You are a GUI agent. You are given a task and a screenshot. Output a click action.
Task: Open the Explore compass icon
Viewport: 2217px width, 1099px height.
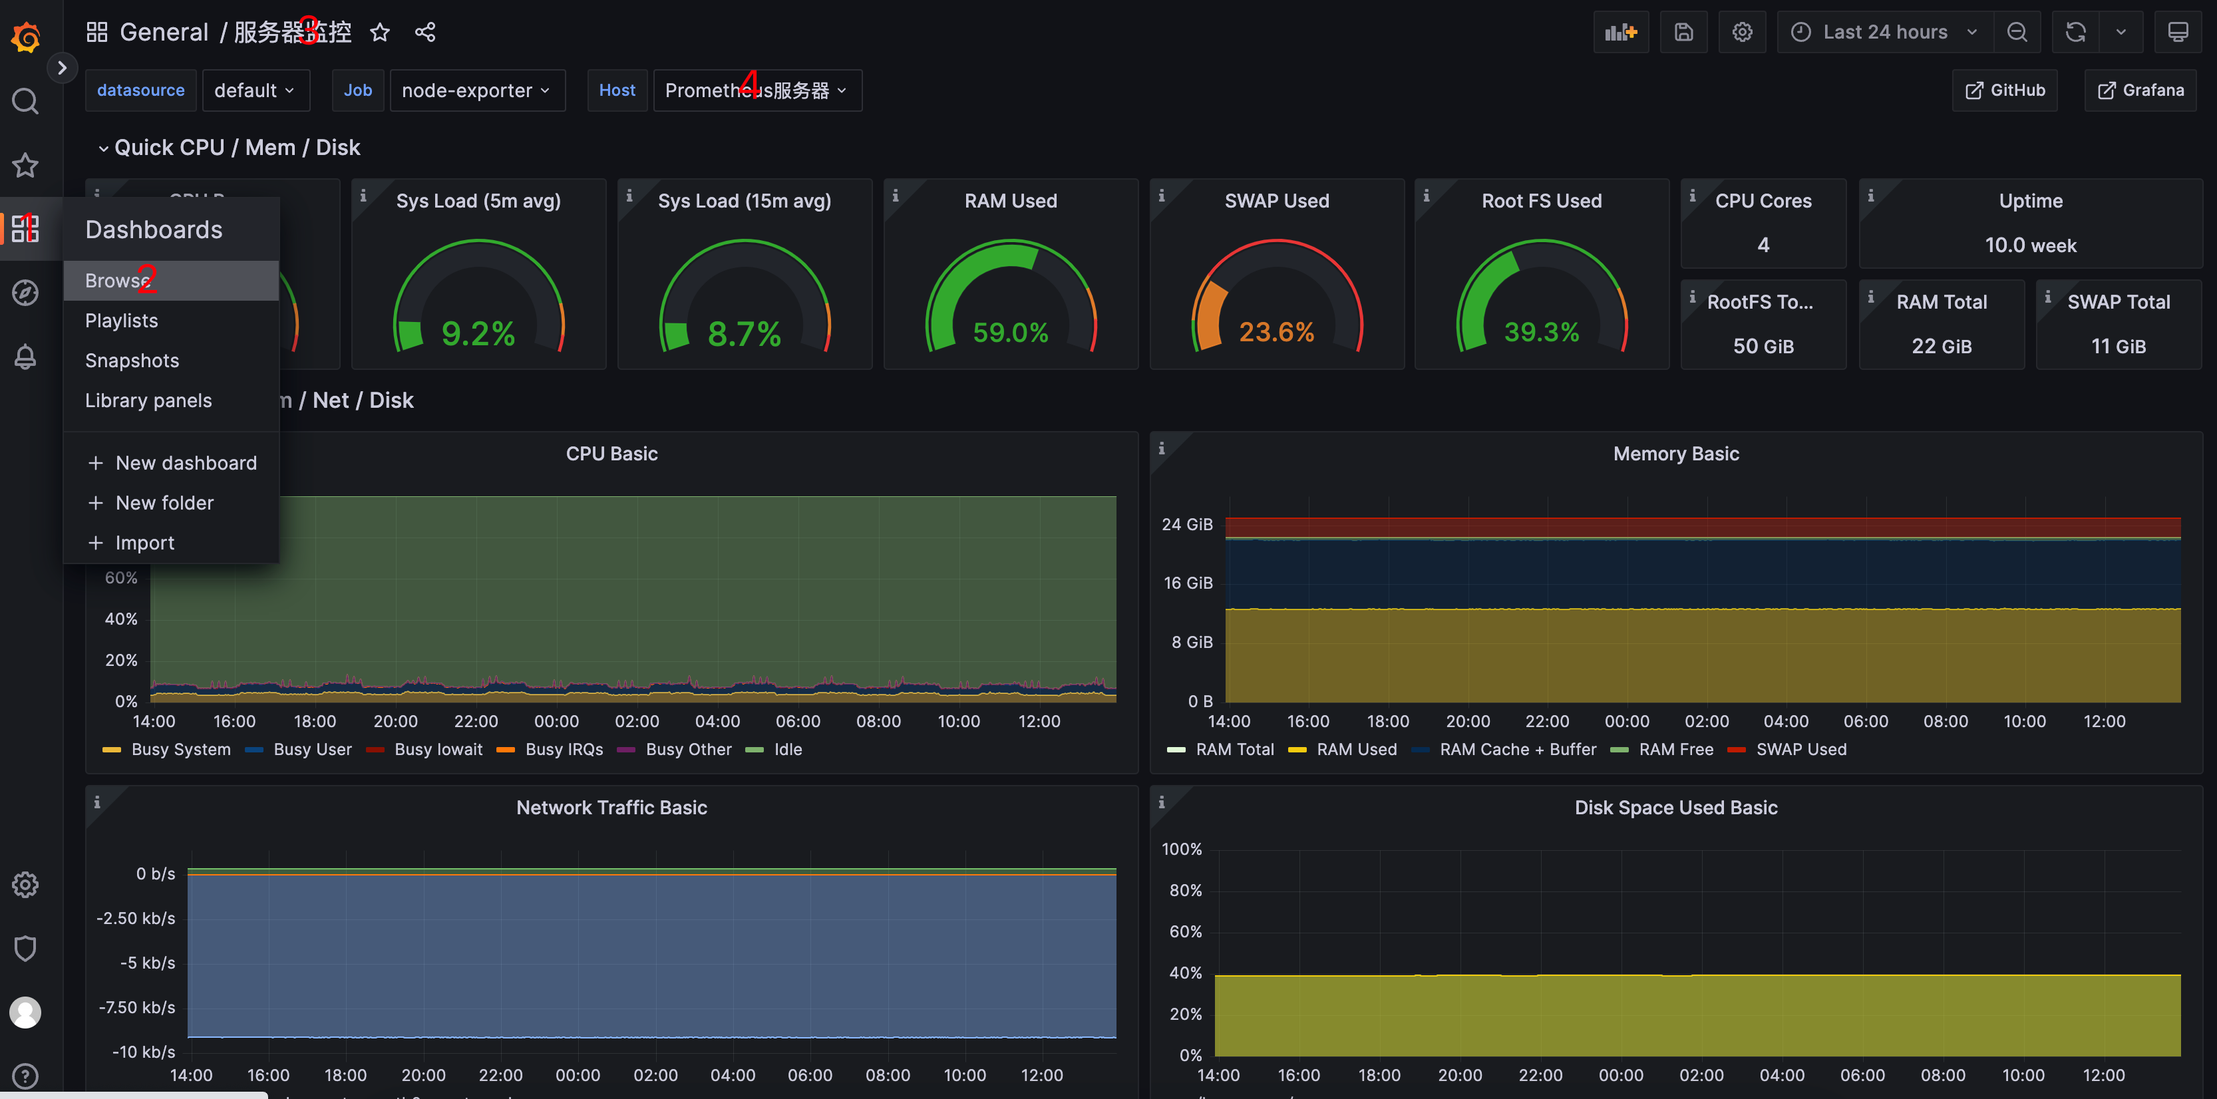pos(25,293)
